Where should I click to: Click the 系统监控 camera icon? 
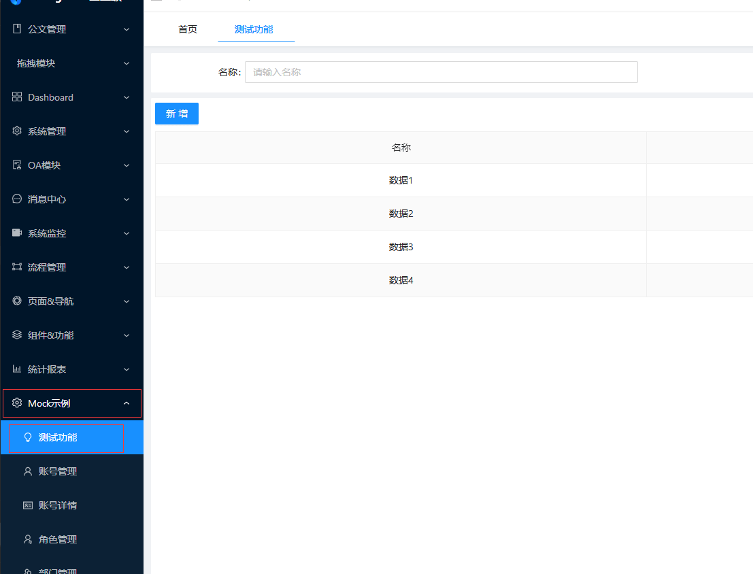coord(17,233)
